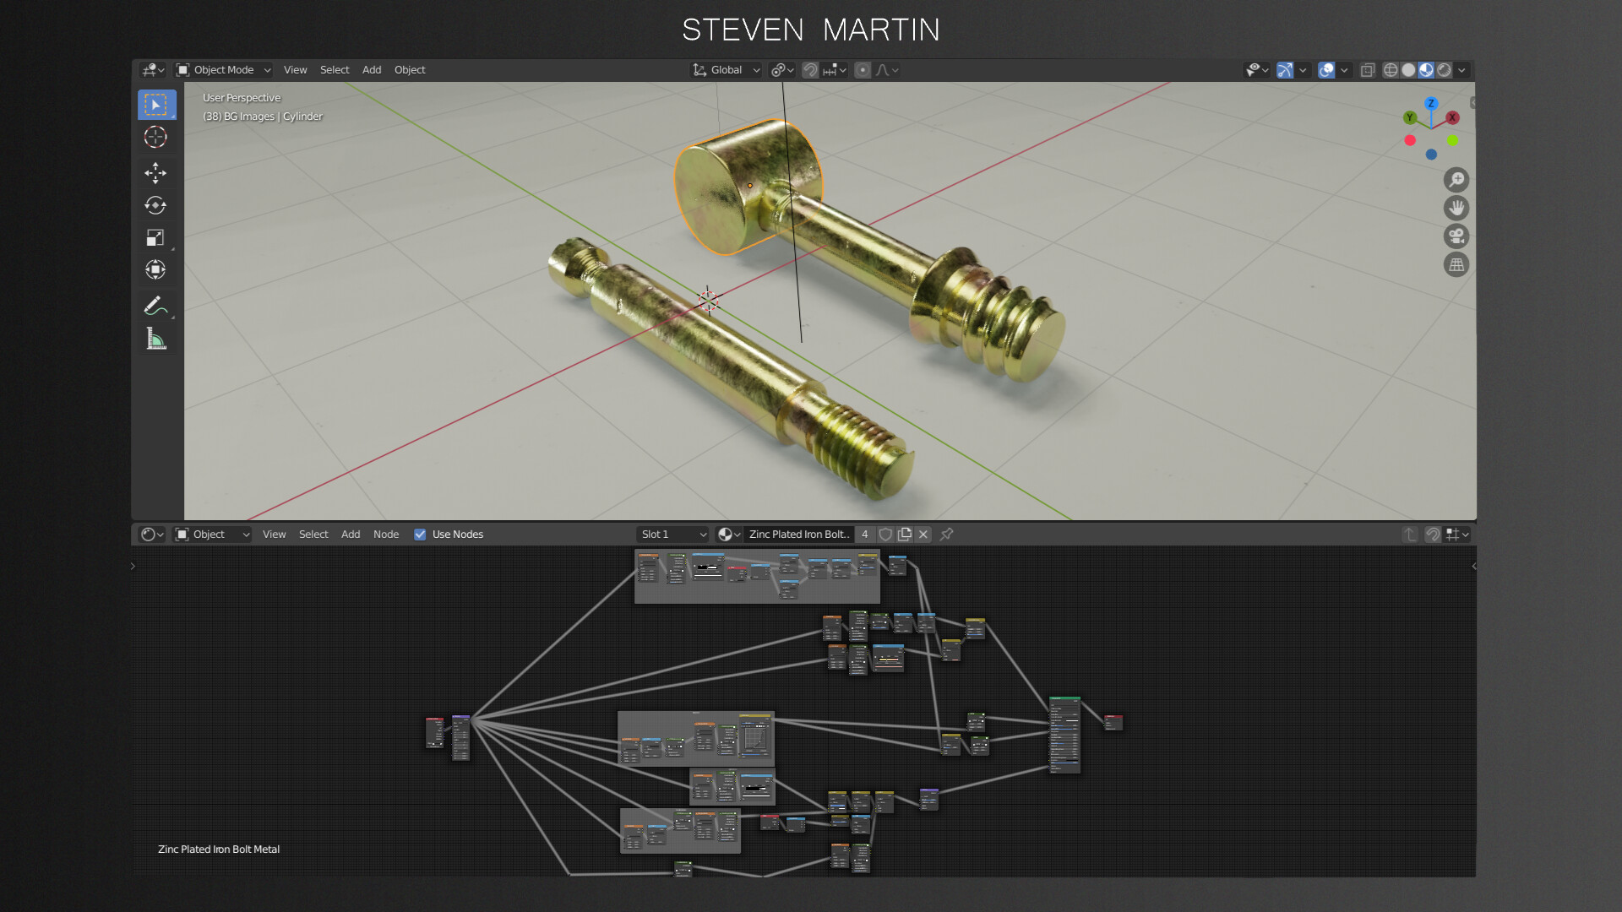Activate the Rotate tool
This screenshot has width=1622, height=912.
(155, 205)
